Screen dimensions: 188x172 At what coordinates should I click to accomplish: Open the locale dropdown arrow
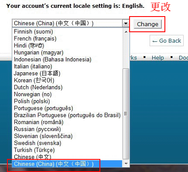pyautogui.click(x=126, y=23)
